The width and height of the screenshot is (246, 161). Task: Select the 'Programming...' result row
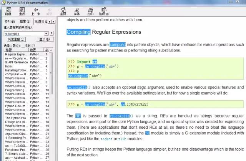[x=27, y=90]
